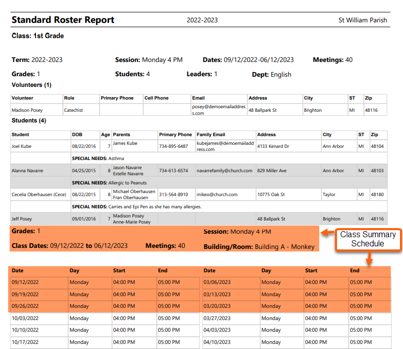Click the Students (4) section heading
Screen dimensions: 403x349
[x=29, y=120]
